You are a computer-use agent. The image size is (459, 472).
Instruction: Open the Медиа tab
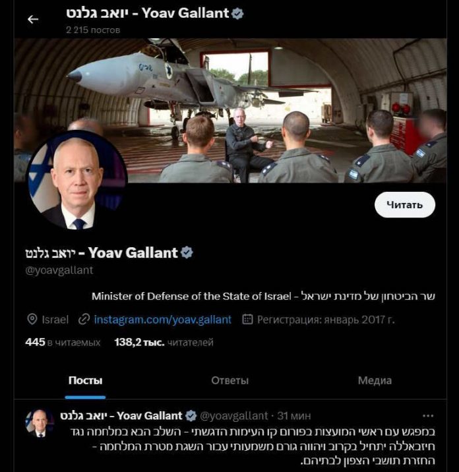coord(375,380)
